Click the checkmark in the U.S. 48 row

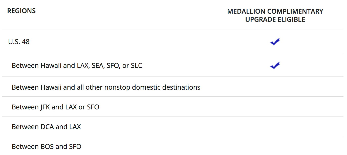pyautogui.click(x=275, y=42)
